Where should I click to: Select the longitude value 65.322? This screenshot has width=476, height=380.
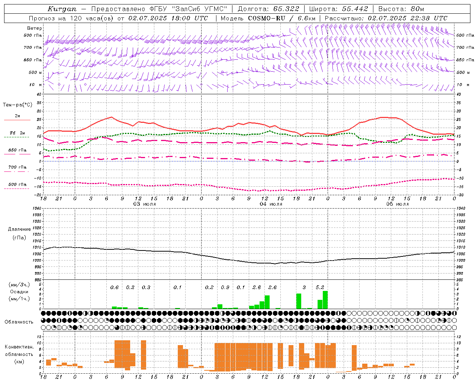(x=286, y=9)
